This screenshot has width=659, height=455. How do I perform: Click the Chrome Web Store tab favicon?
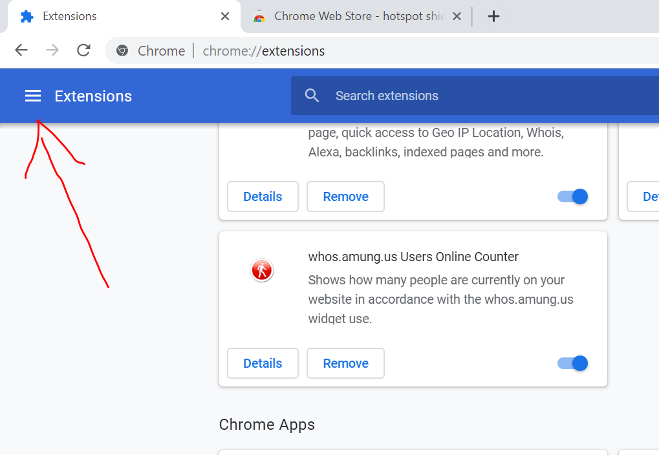(x=259, y=16)
